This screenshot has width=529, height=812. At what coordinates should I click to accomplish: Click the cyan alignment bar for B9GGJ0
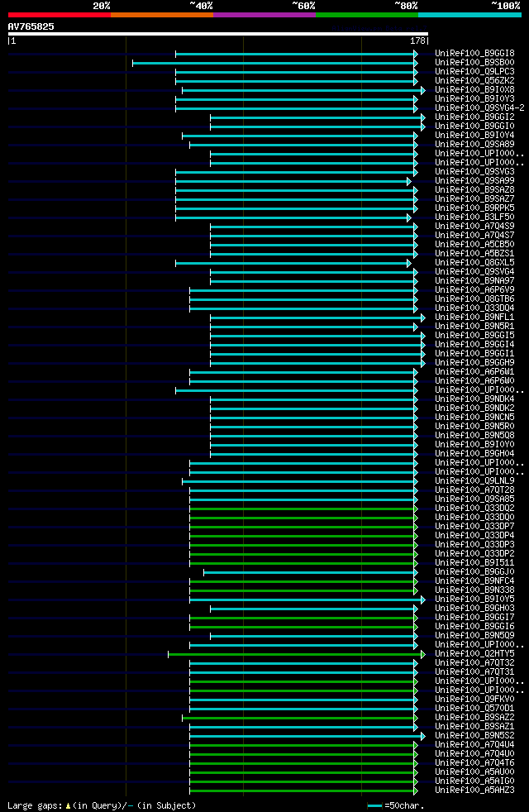point(310,573)
